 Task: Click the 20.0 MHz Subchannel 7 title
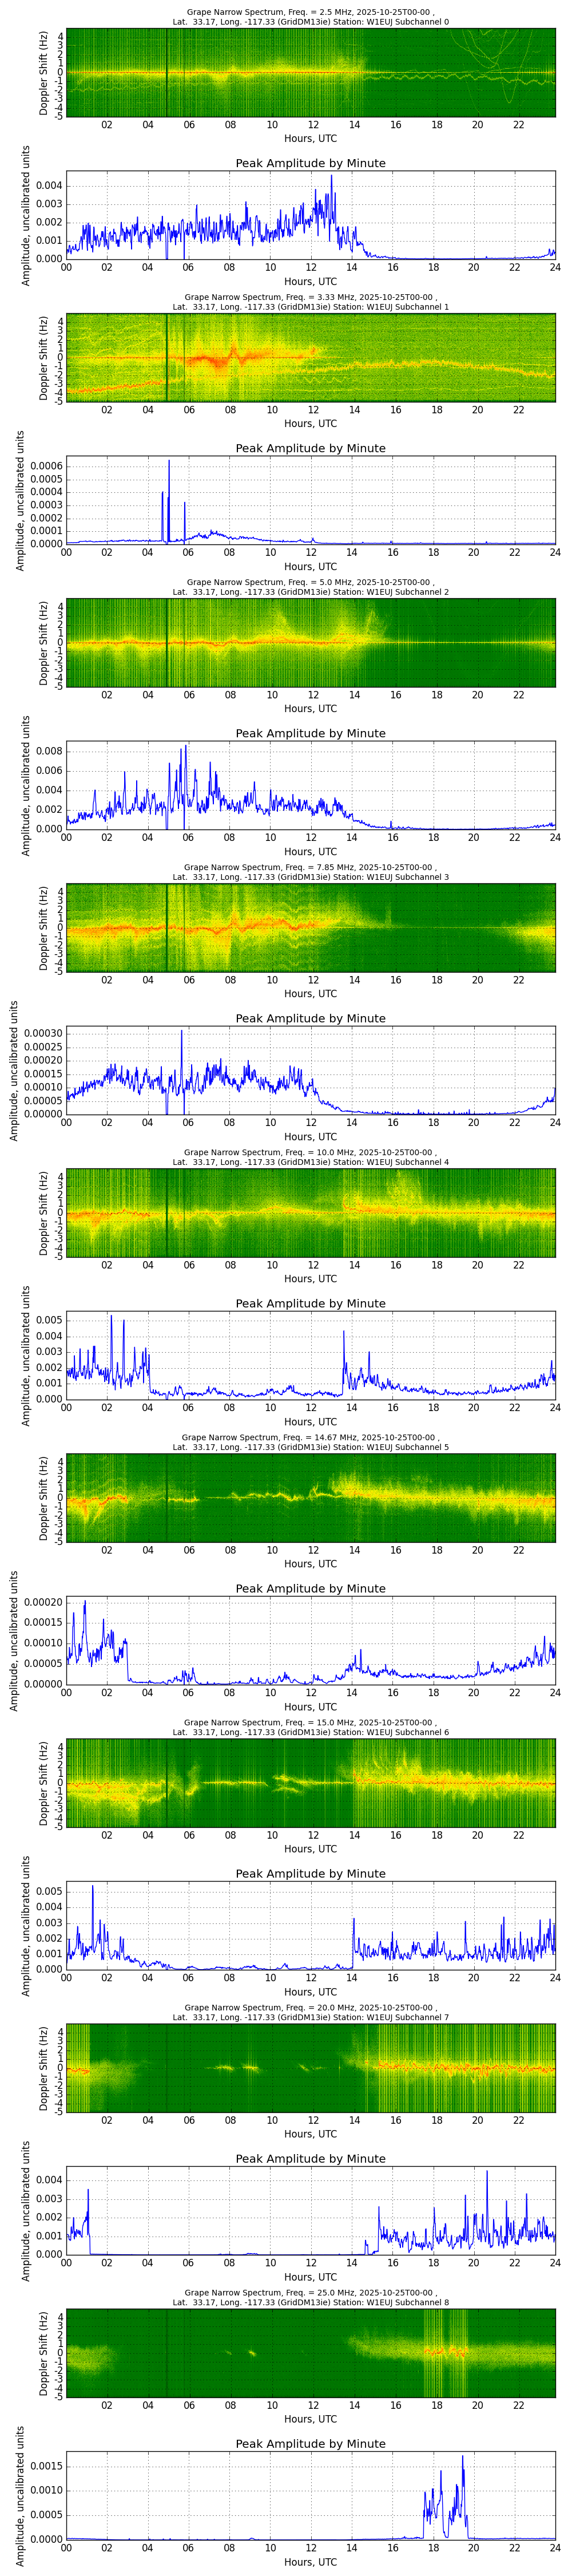pyautogui.click(x=310, y=2012)
